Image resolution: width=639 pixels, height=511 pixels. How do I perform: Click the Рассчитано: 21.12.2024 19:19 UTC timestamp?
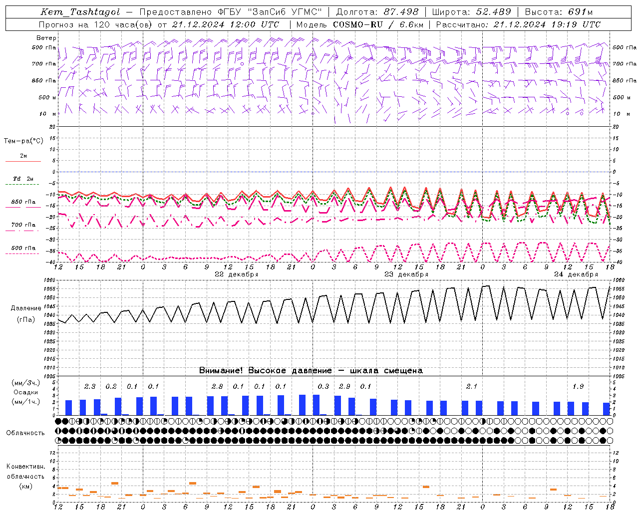click(518, 24)
